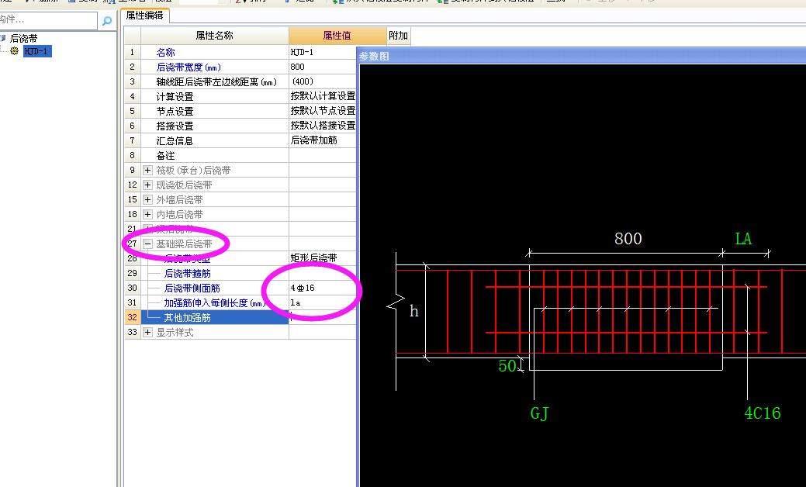This screenshot has width=806, height=487.
Task: Click the 参数图 window title bar
Action: 581,56
